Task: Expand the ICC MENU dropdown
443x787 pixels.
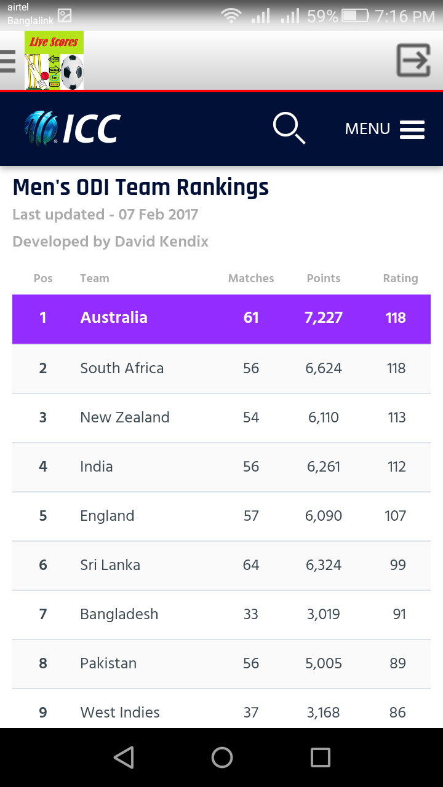Action: click(x=385, y=129)
